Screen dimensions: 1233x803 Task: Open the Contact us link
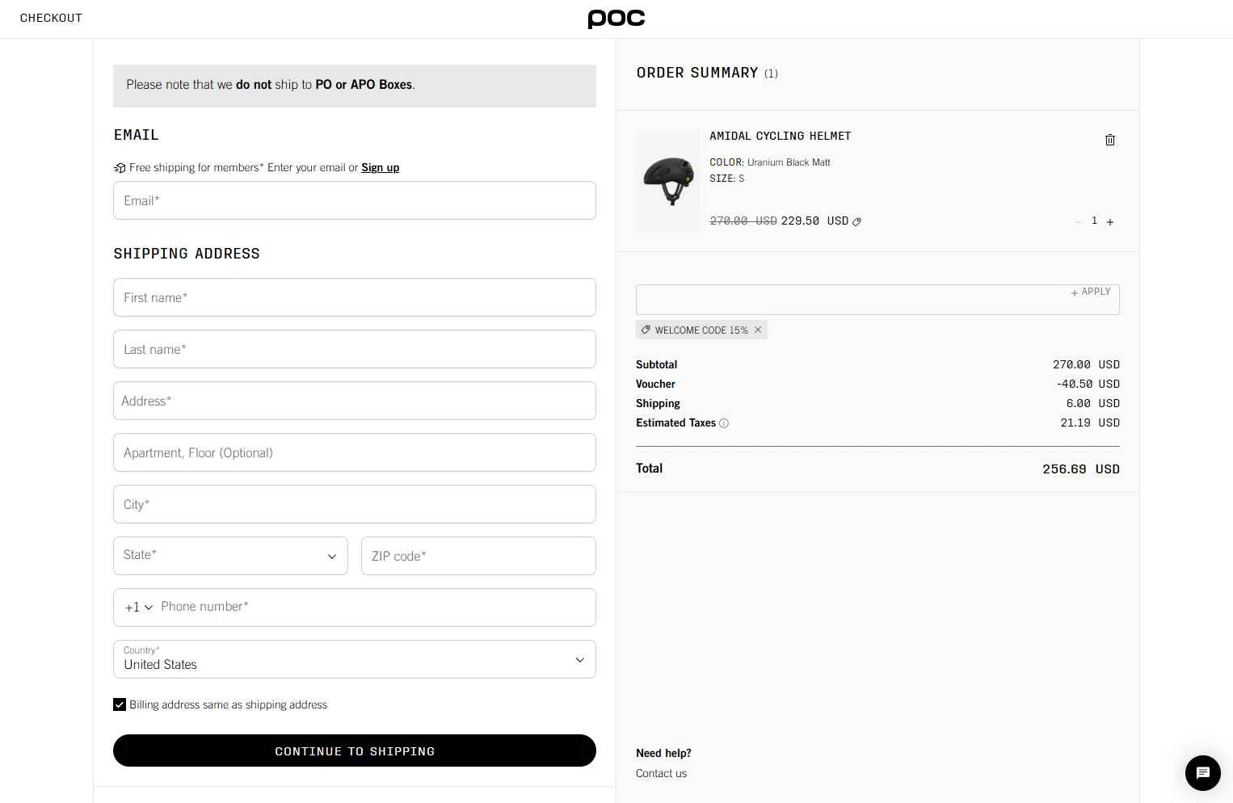(661, 773)
